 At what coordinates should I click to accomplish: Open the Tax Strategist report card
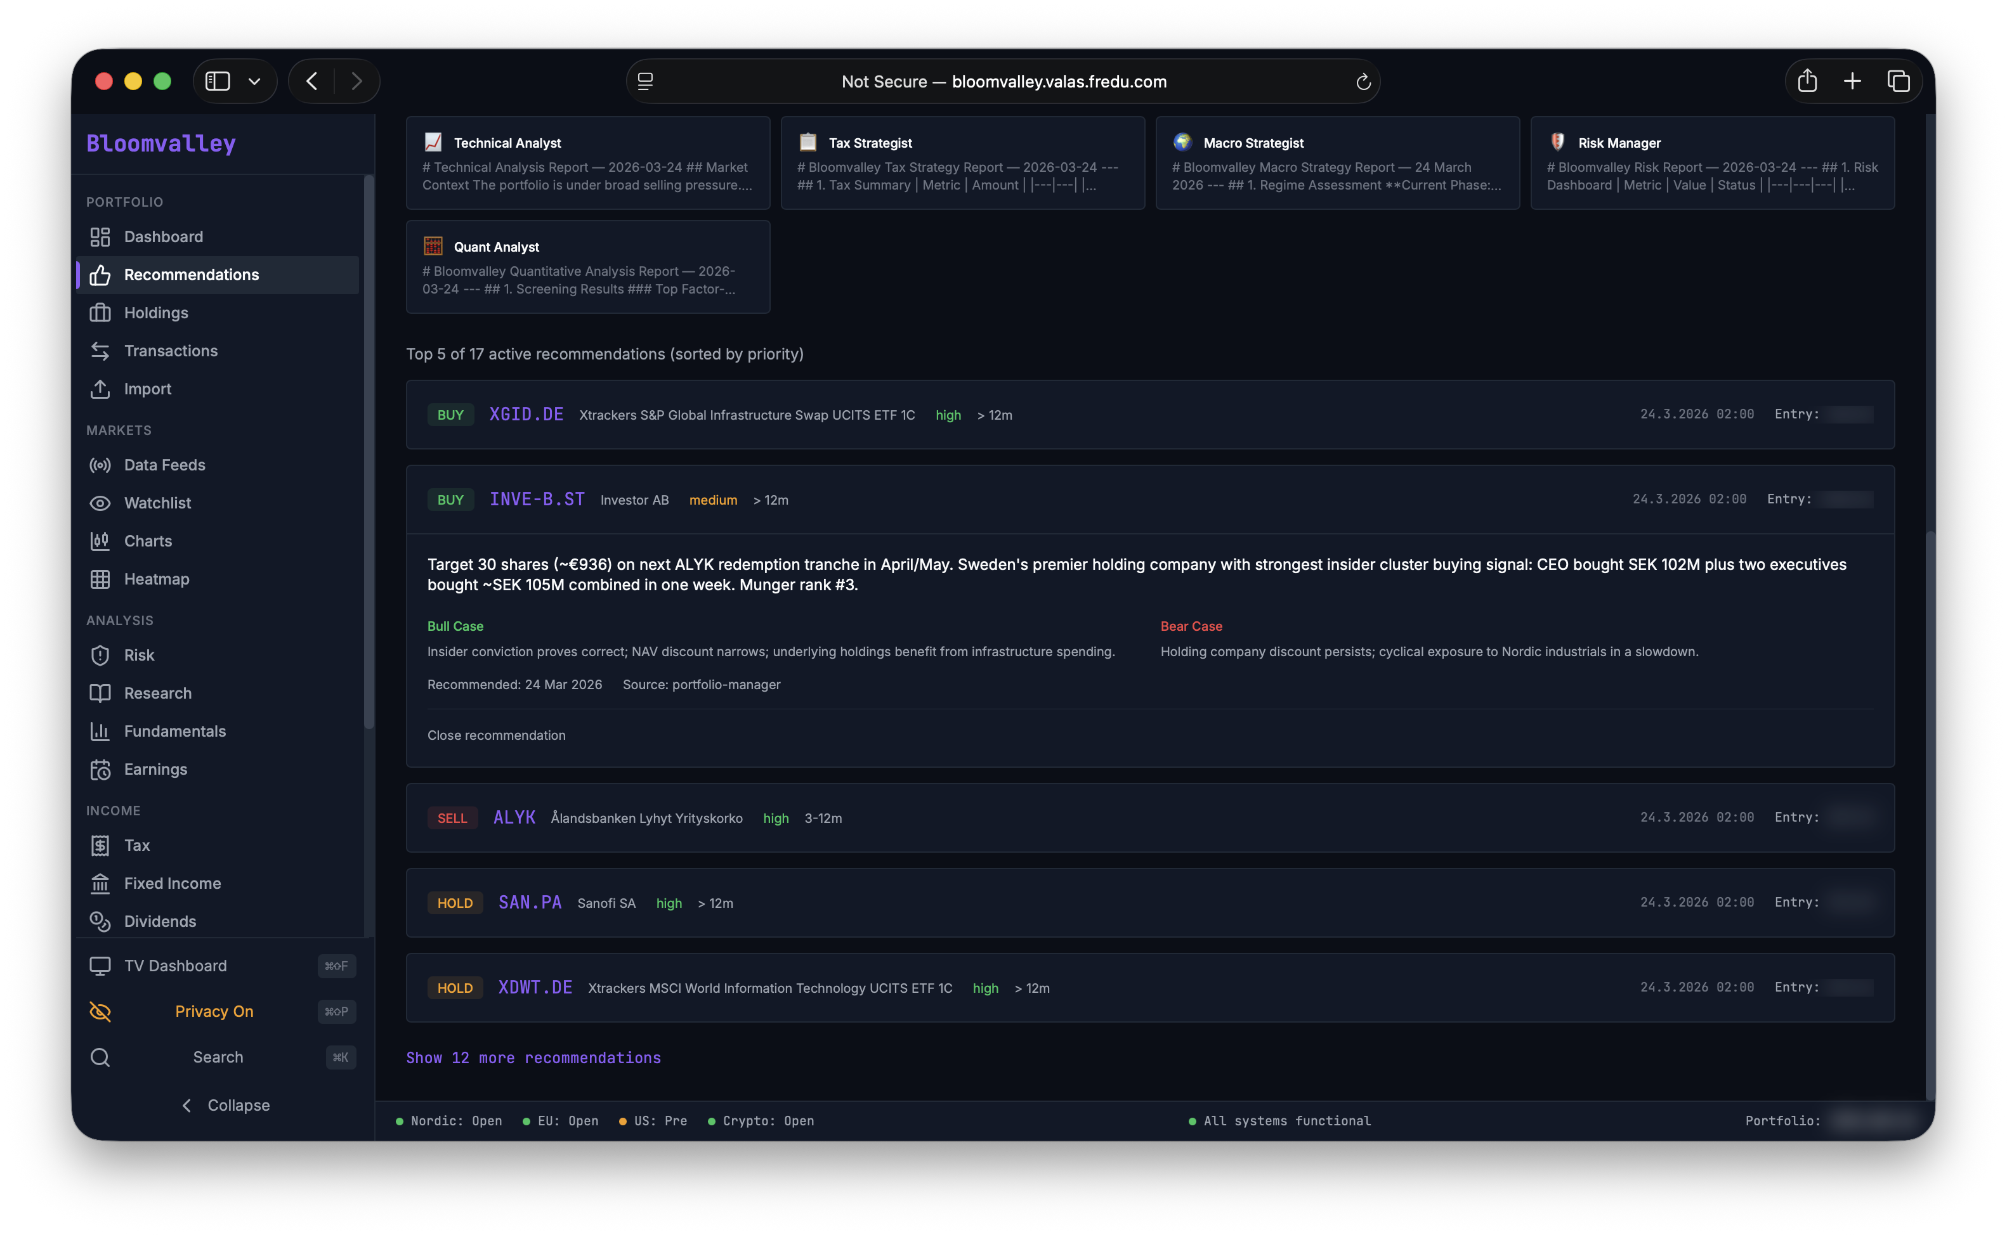(x=963, y=162)
